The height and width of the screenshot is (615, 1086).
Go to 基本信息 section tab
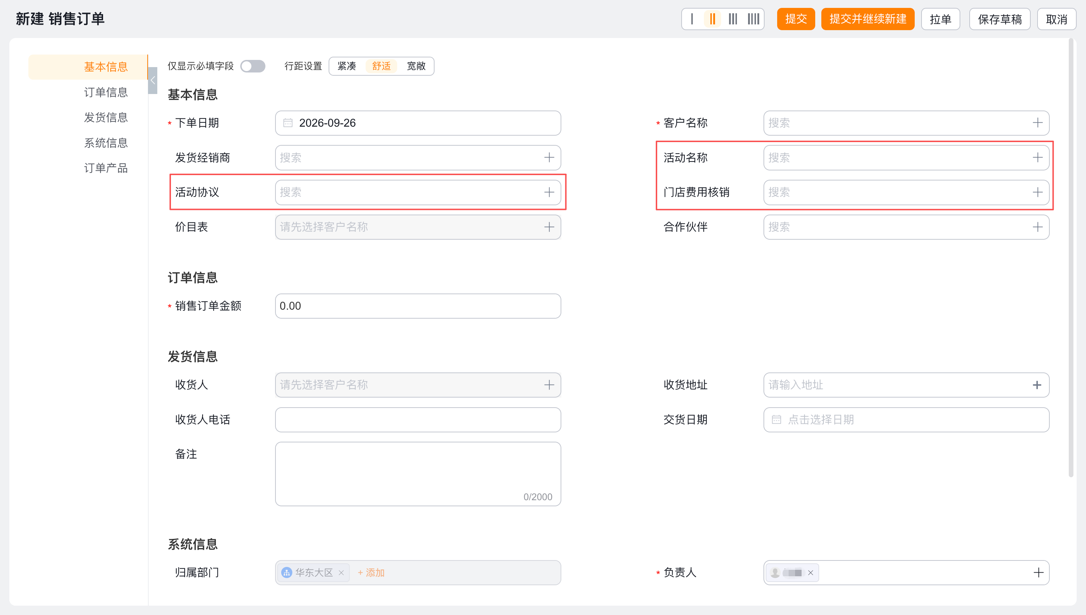tap(88, 67)
